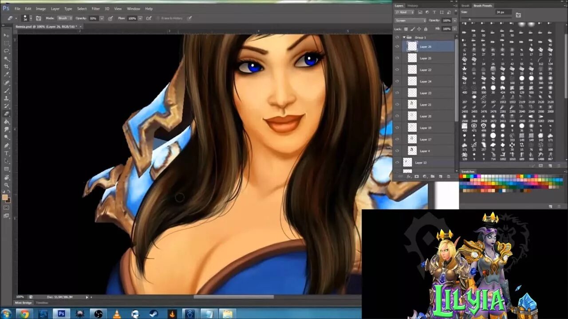The width and height of the screenshot is (568, 319).
Task: Click Layer 4 thumbnail
Action: tap(412, 151)
